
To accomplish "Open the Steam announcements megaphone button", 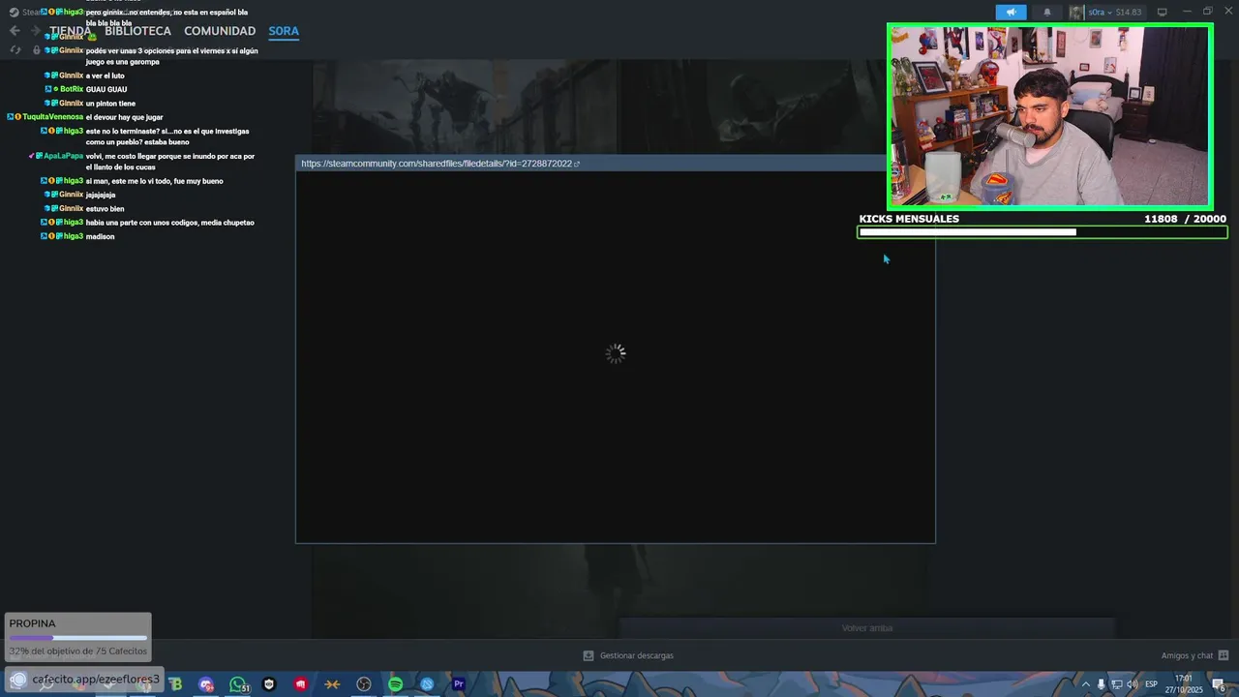I will click(1011, 13).
